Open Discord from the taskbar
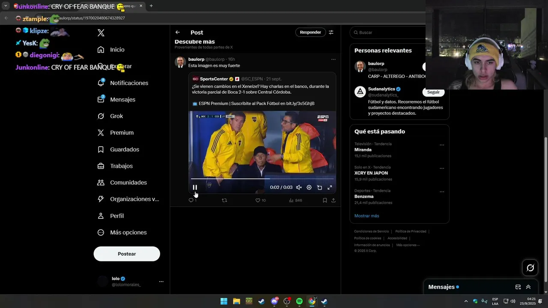This screenshot has height=308, width=548. [274, 301]
